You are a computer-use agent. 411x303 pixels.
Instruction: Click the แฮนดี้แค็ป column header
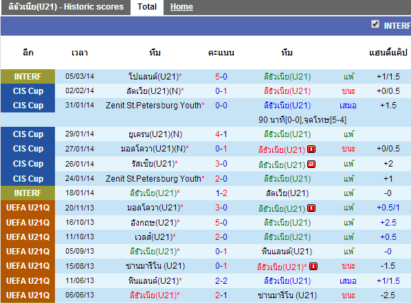[388, 53]
